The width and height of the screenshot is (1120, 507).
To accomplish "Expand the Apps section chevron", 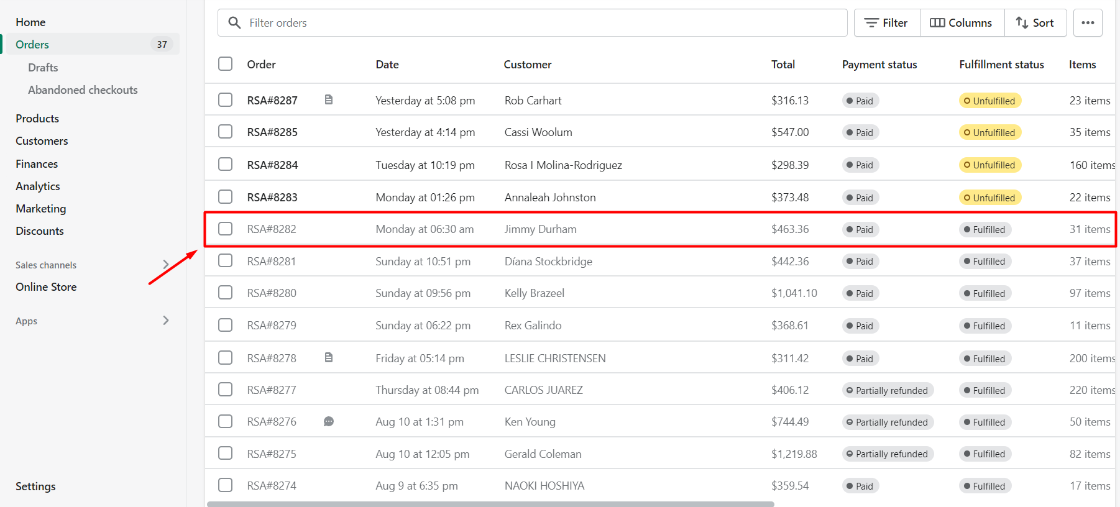I will coord(165,320).
